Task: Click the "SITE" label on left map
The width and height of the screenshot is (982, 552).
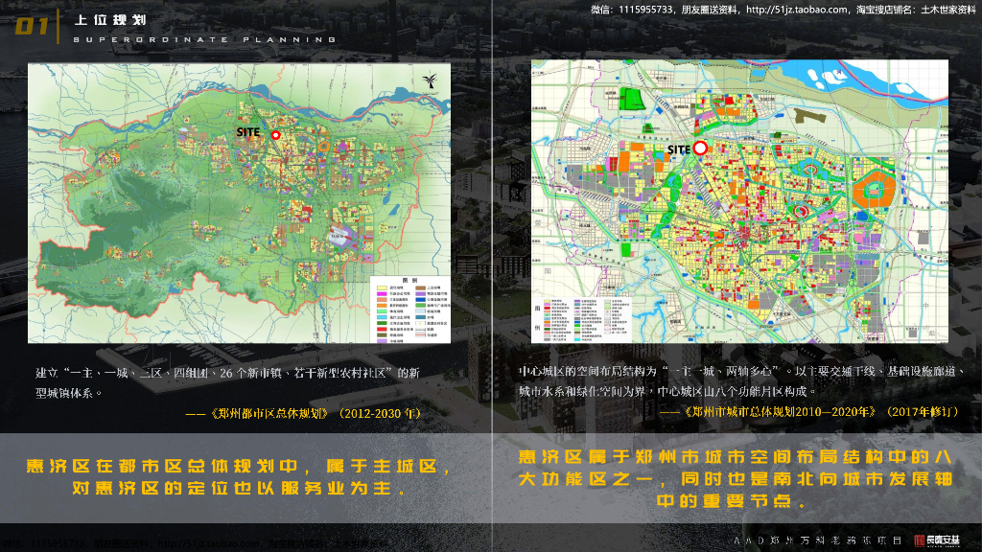Action: click(x=248, y=132)
